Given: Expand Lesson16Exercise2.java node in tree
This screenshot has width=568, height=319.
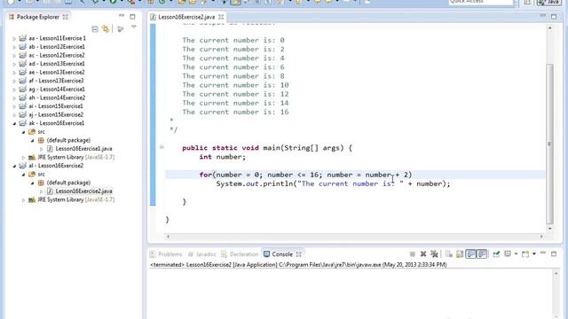Looking at the screenshot, I should tap(42, 191).
